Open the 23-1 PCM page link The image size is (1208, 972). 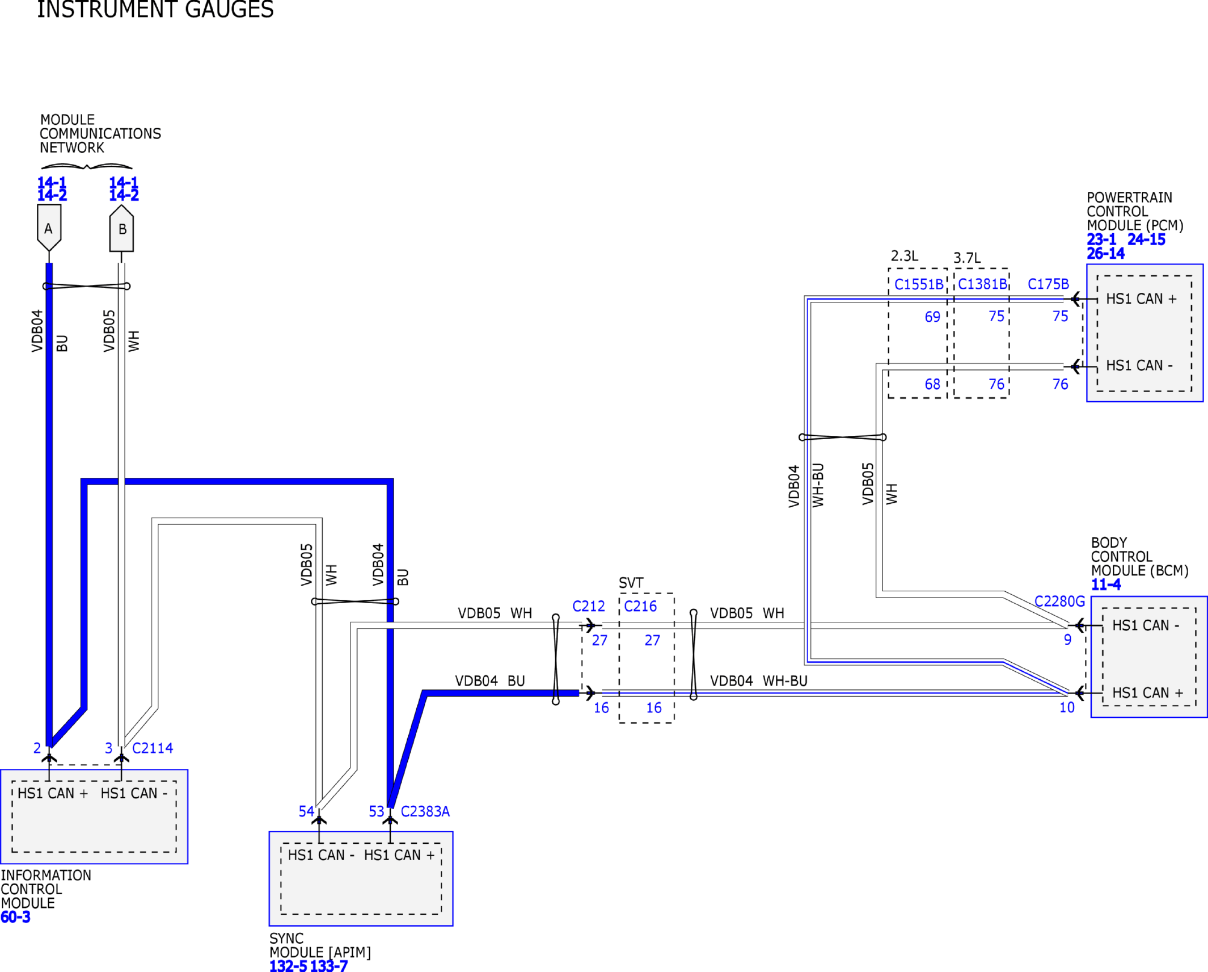pyautogui.click(x=1101, y=239)
